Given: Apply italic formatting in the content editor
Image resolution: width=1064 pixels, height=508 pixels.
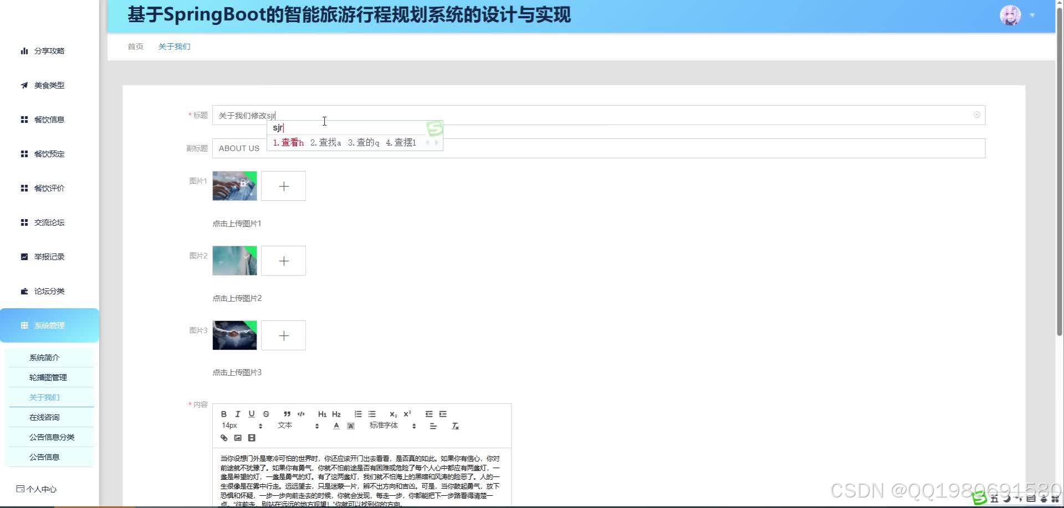Looking at the screenshot, I should 238,414.
